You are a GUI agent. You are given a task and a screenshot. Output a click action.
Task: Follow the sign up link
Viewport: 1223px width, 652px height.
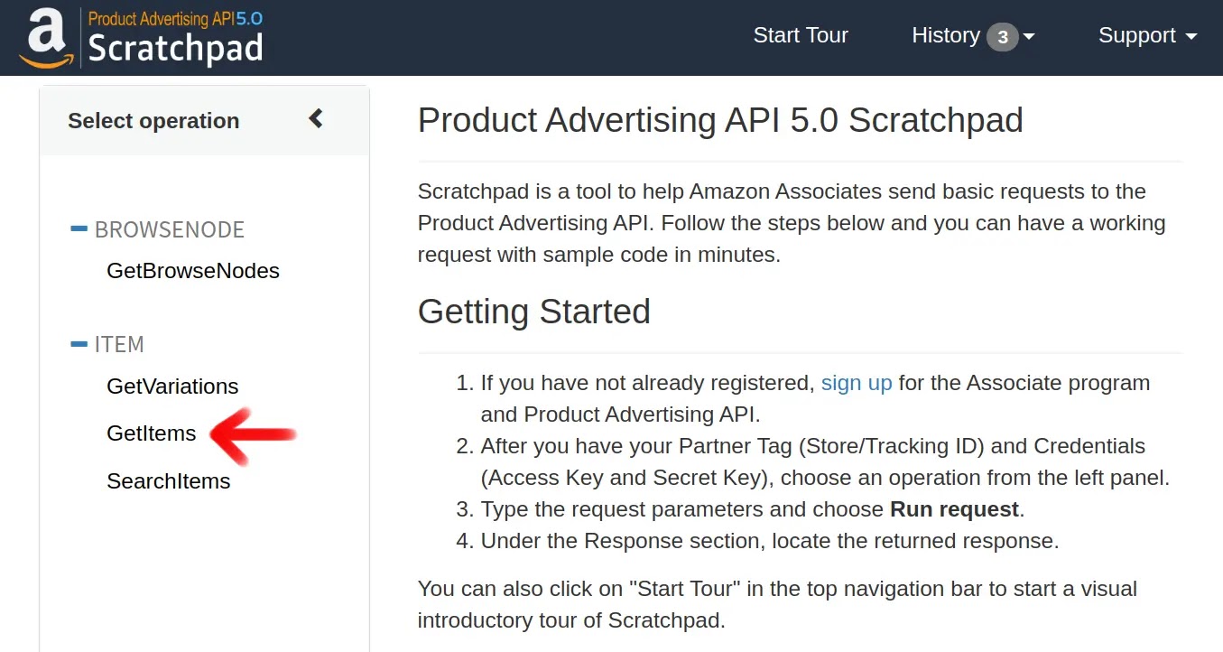click(857, 383)
